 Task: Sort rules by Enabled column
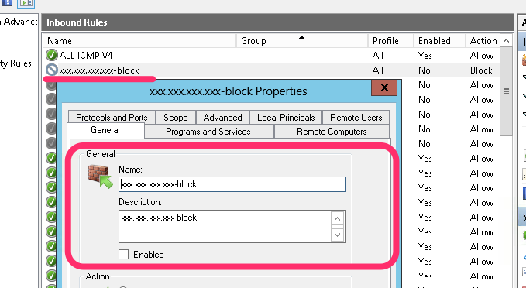tap(439, 41)
